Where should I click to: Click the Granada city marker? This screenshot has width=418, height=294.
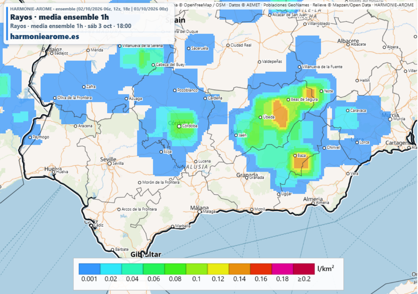pyautogui.click(x=247, y=178)
